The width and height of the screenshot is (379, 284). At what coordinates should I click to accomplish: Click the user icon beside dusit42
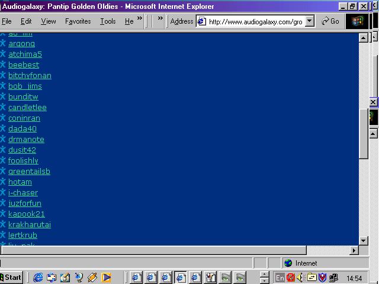(x=2, y=149)
